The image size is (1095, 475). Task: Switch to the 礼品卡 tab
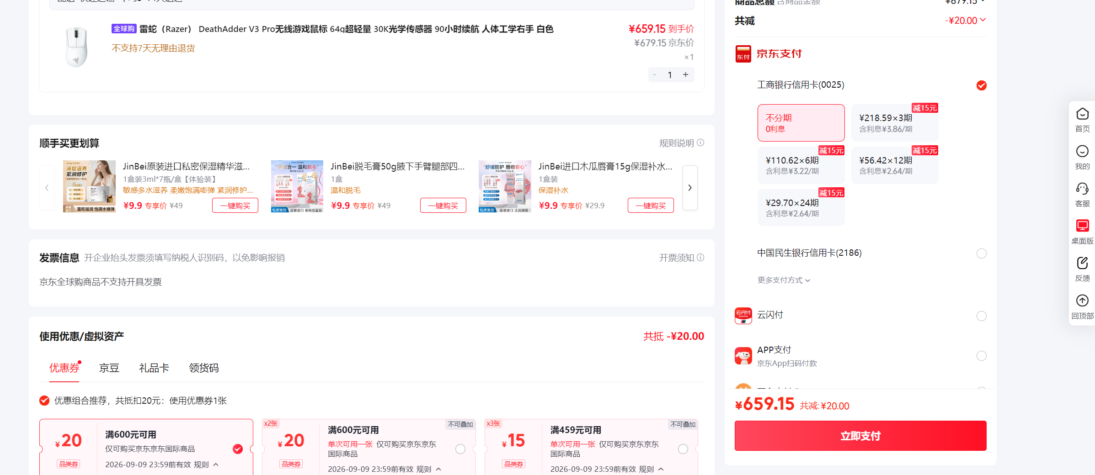click(x=154, y=368)
